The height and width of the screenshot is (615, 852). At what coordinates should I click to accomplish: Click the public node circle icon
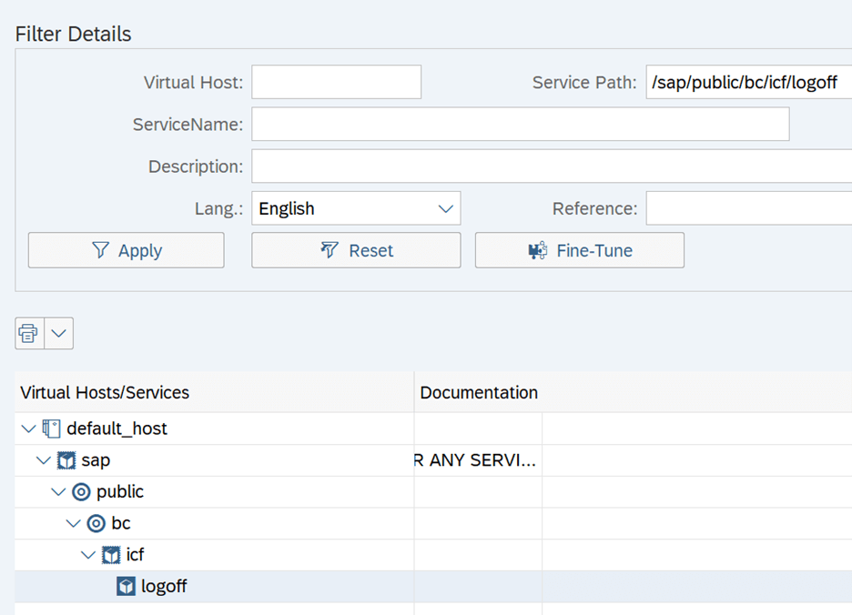pyautogui.click(x=81, y=492)
